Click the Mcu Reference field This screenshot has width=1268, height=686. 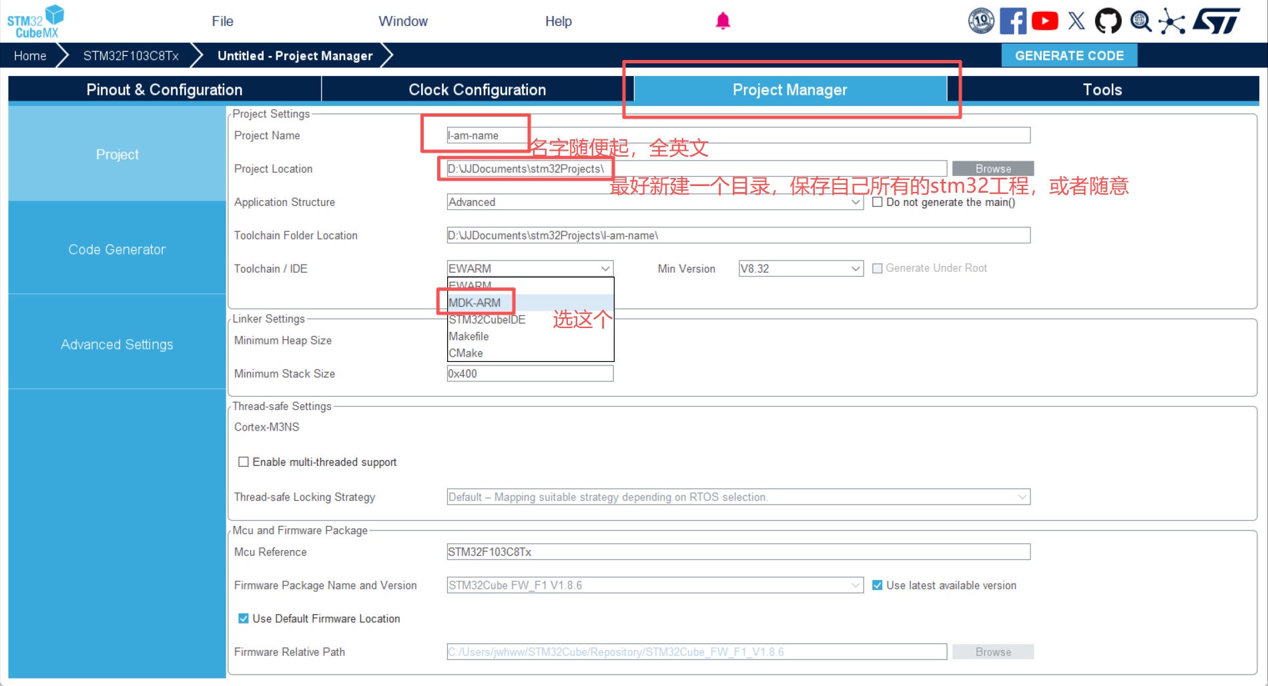tap(738, 552)
